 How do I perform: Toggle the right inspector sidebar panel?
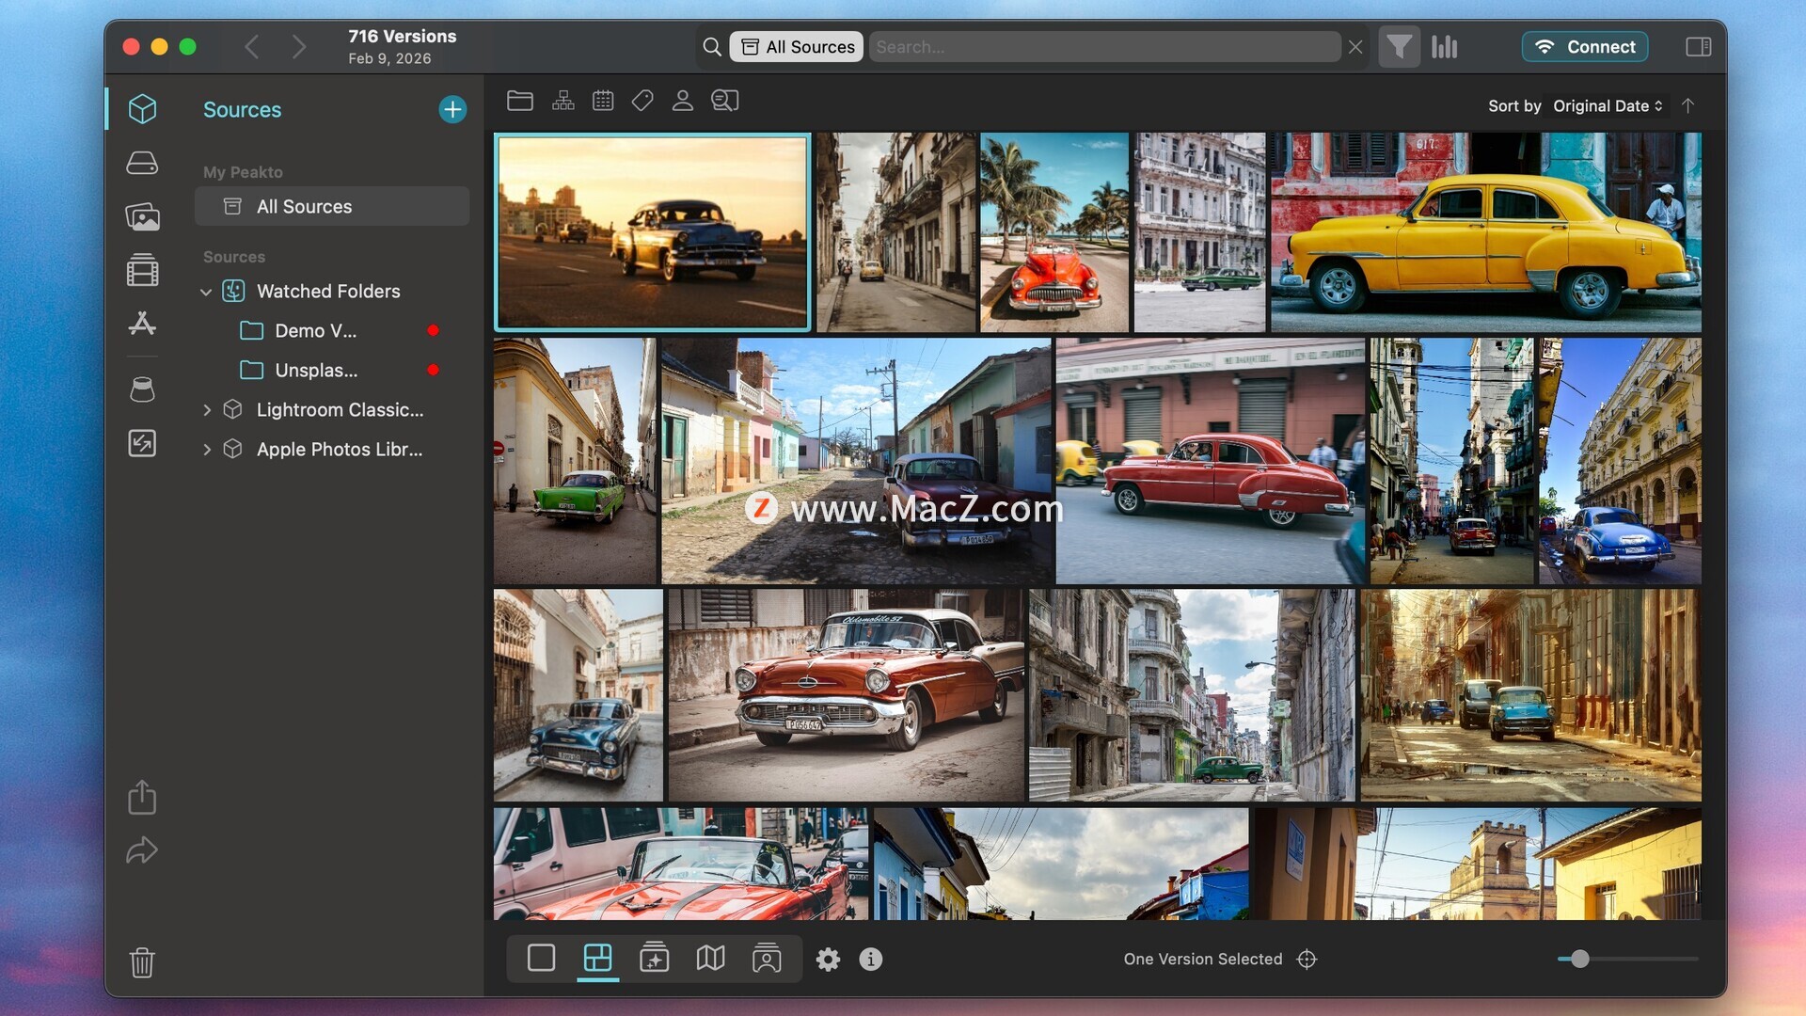point(1698,47)
